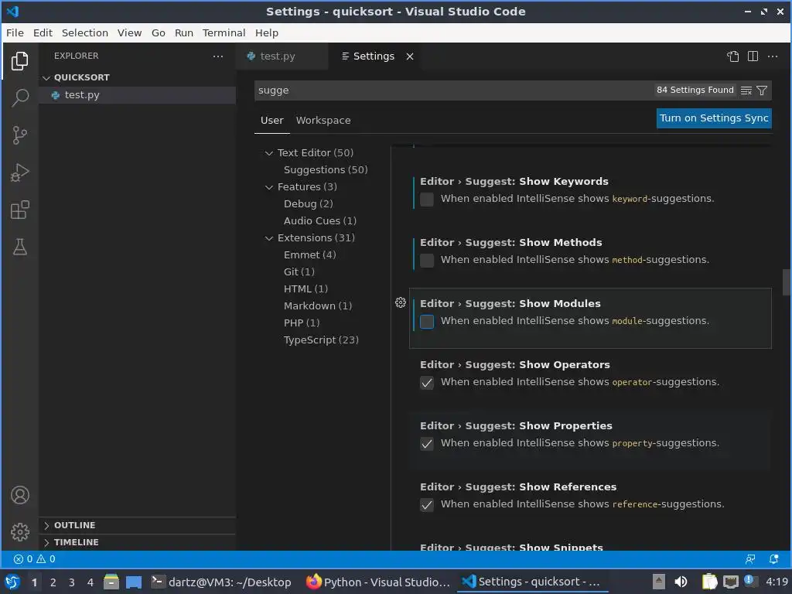The width and height of the screenshot is (792, 594).
Task: Click the errors and warnings status indicator
Action: point(34,559)
